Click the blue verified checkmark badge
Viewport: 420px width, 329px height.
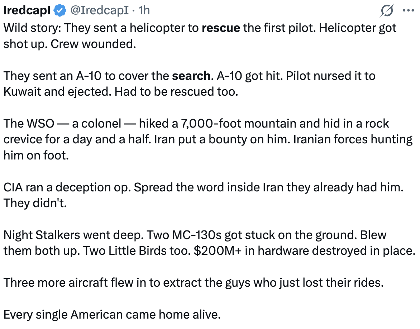tap(60, 11)
